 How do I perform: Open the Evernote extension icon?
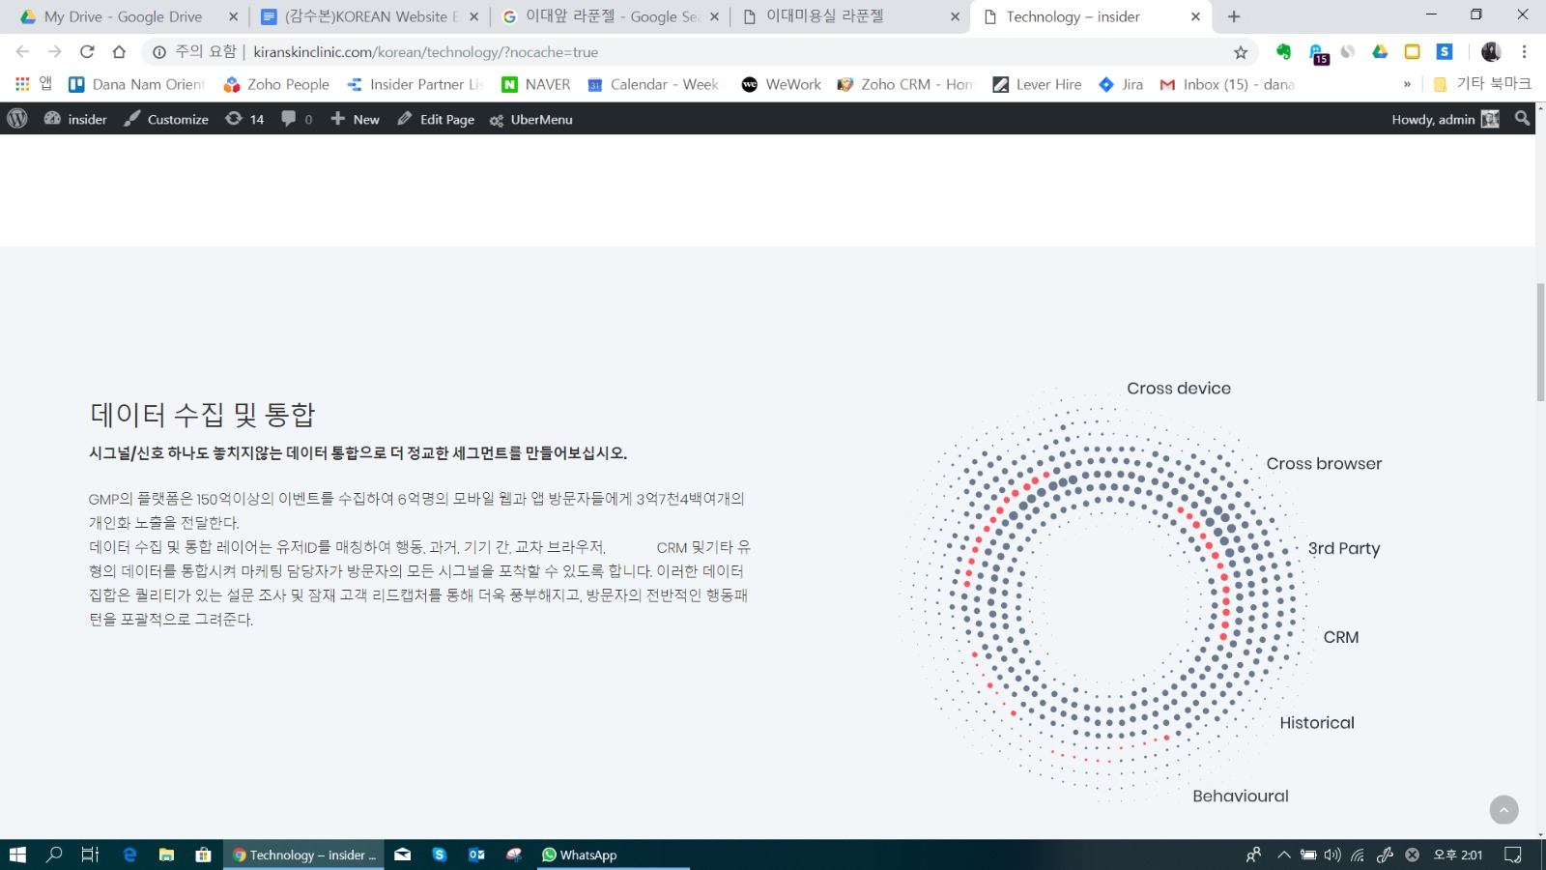(x=1283, y=52)
